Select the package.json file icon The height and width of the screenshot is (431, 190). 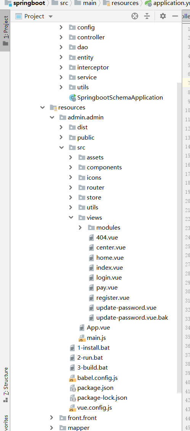coord(72,388)
